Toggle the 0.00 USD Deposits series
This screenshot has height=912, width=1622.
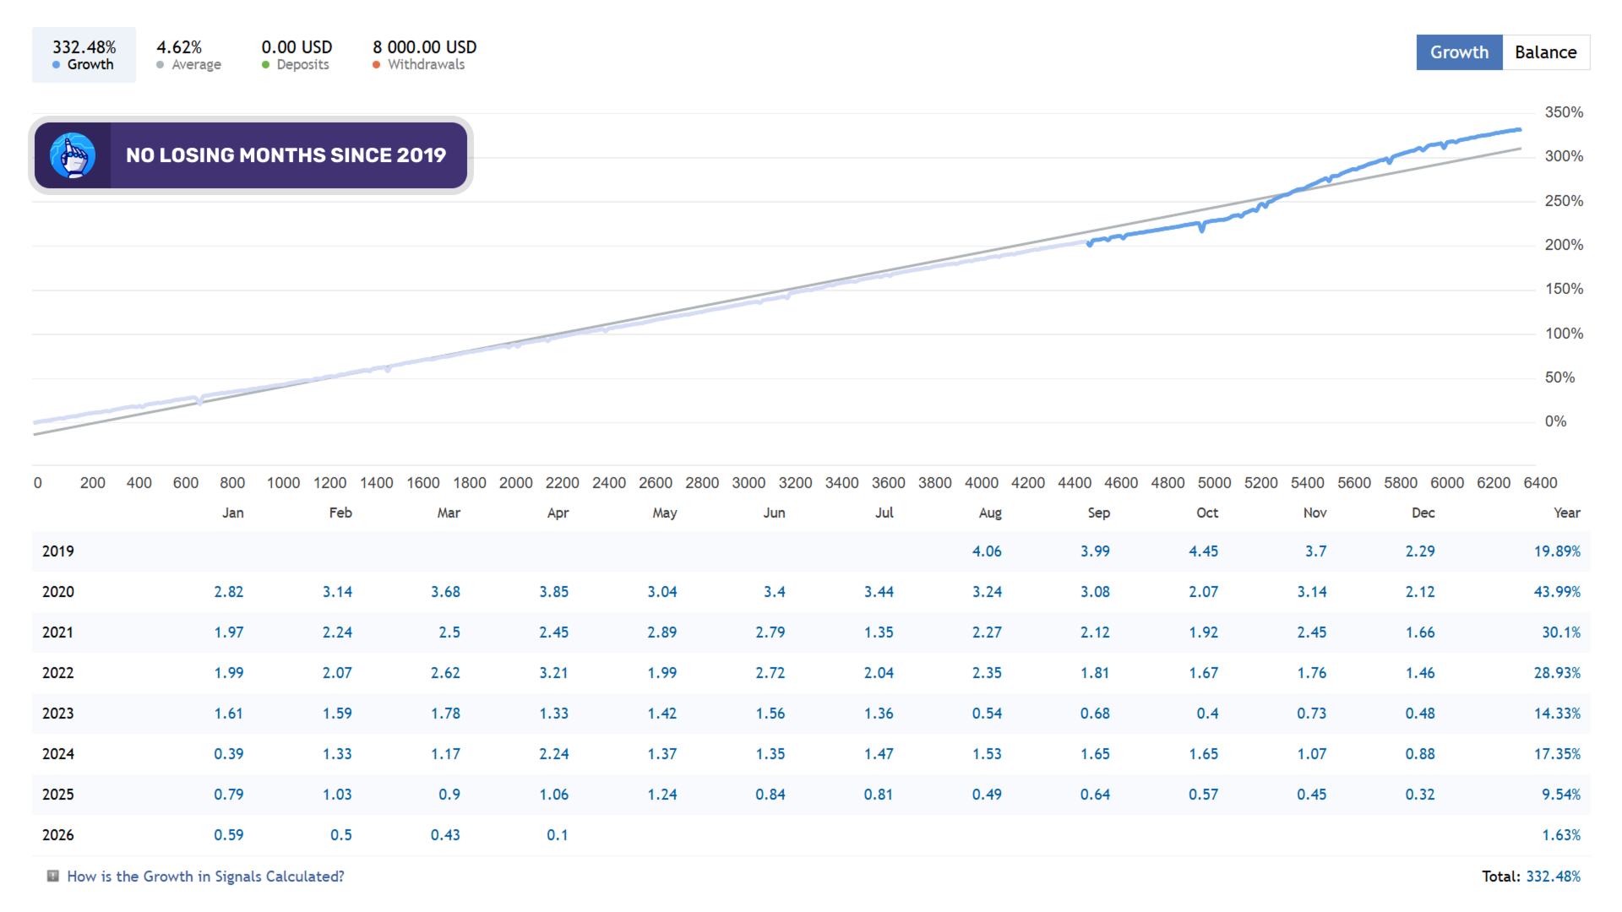click(297, 55)
